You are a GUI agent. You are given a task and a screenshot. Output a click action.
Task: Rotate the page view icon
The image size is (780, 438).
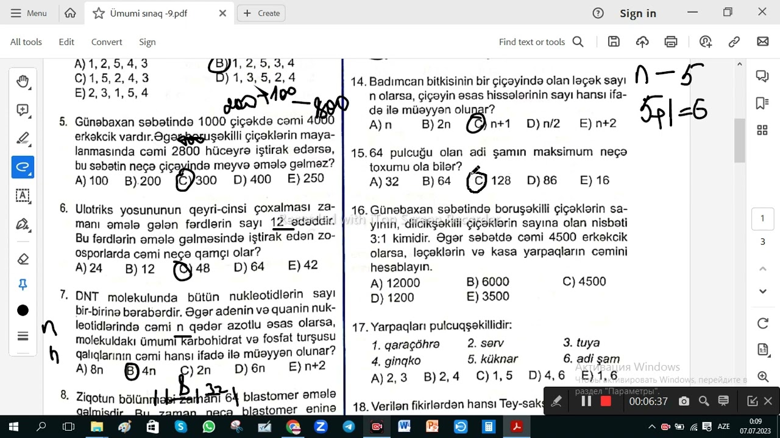click(x=762, y=323)
